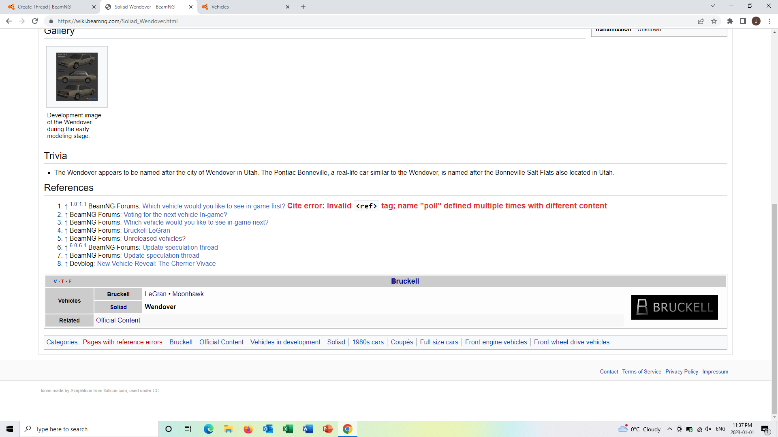Click the site padlock icon
This screenshot has height=437, width=778.
(51, 21)
